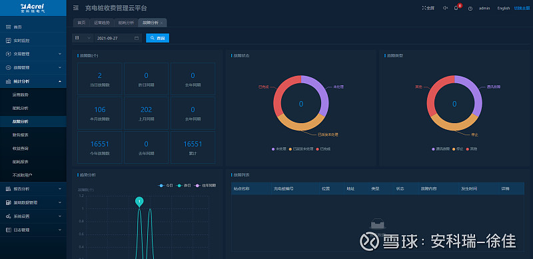Click the blue 查询 search button
Viewport: 533px width, 259px height.
157,38
